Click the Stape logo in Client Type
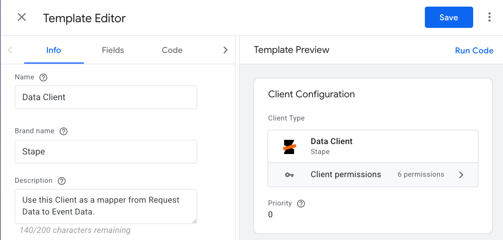The width and height of the screenshot is (503, 240). pos(289,146)
